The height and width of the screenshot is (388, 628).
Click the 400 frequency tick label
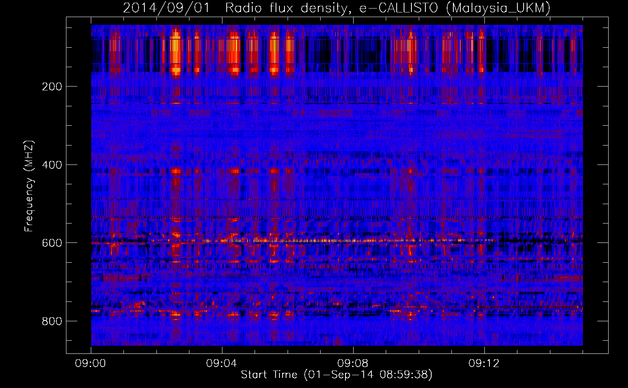52,165
